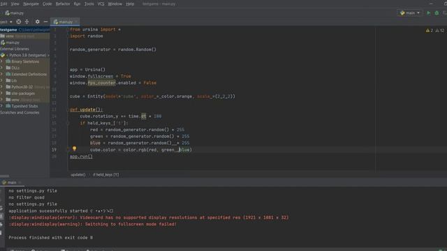Click the app.run() line in editor
This screenshot has width=447, height=251.
click(x=81, y=156)
